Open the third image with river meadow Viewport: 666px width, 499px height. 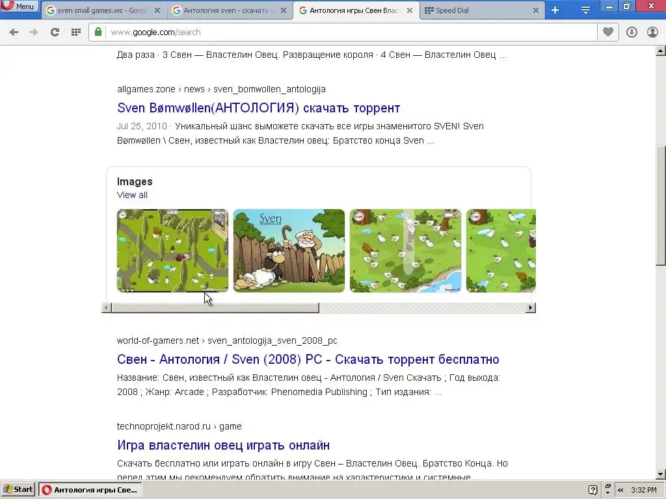405,250
